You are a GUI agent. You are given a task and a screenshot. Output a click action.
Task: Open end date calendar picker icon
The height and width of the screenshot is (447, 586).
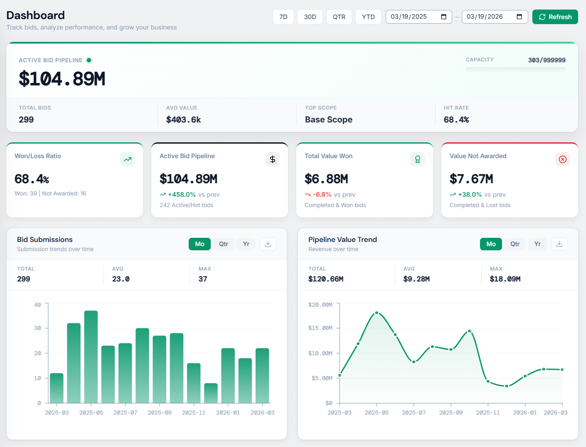tap(519, 17)
